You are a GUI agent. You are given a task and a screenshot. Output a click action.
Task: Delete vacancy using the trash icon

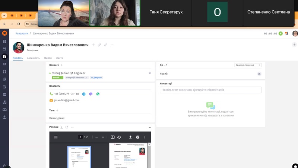click(150, 73)
